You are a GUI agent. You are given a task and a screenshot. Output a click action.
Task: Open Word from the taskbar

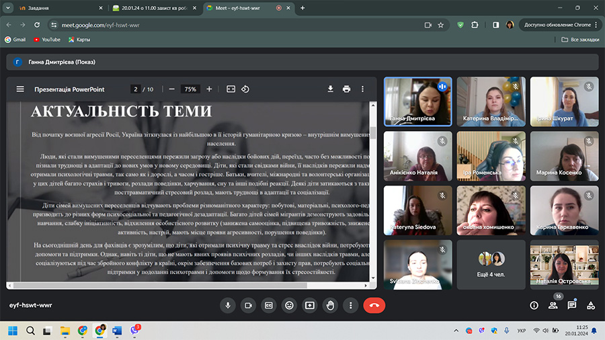pos(117,331)
